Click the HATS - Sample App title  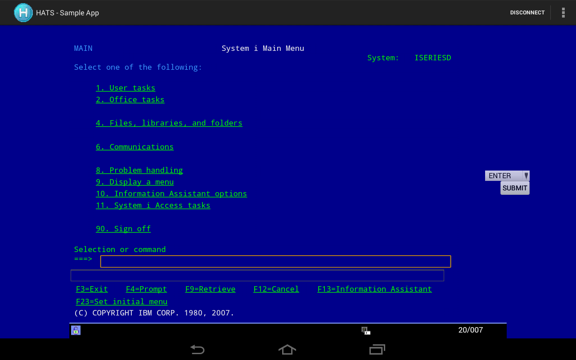point(67,13)
